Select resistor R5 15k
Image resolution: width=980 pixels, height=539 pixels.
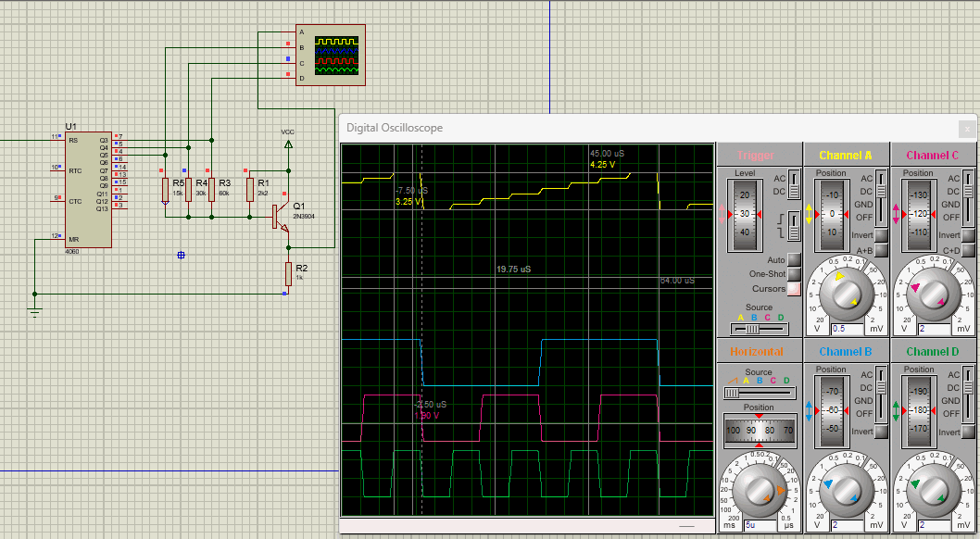(165, 189)
